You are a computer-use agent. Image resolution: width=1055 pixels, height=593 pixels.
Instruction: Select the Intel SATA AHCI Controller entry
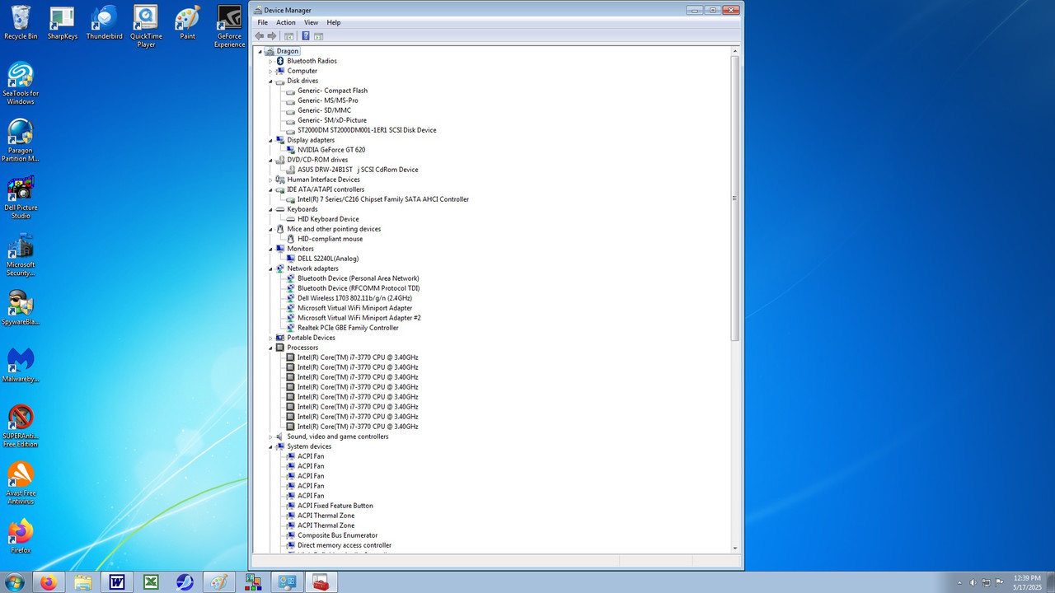383,199
